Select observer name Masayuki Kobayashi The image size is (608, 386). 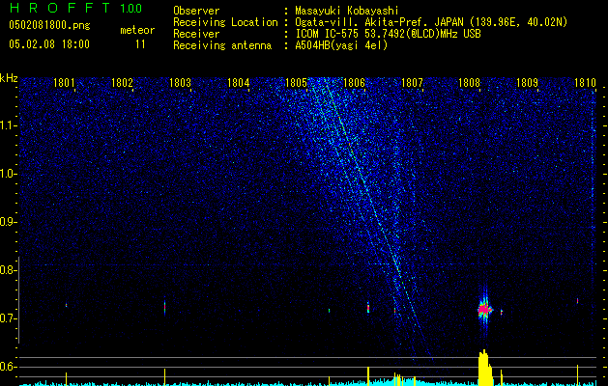tap(347, 11)
